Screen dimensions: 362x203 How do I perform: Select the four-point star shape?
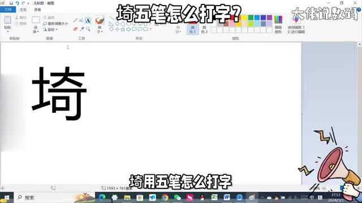point(117,29)
